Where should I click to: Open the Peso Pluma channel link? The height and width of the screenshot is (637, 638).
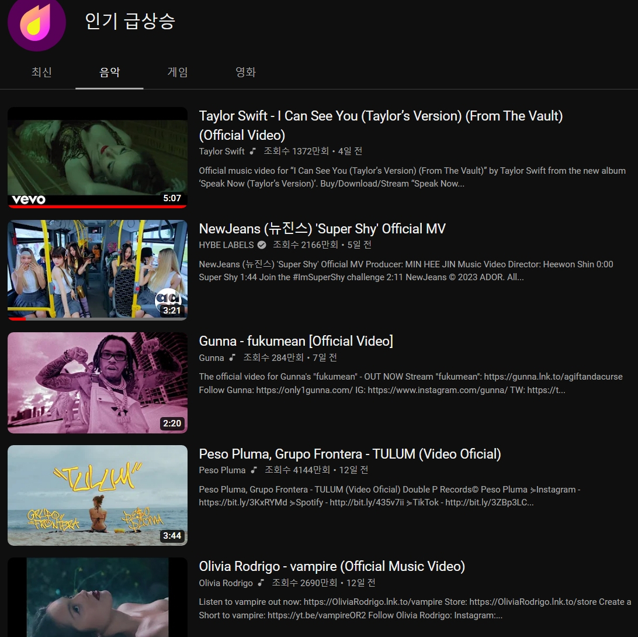222,470
